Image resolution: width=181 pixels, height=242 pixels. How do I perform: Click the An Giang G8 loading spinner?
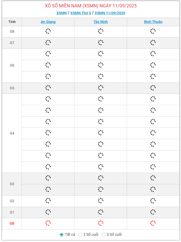point(48,31)
